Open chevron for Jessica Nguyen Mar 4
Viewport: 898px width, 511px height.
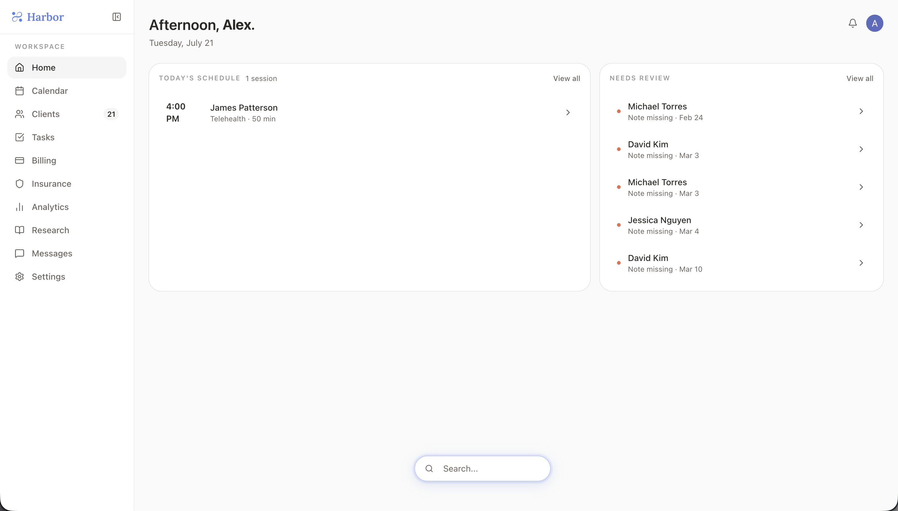pos(861,225)
